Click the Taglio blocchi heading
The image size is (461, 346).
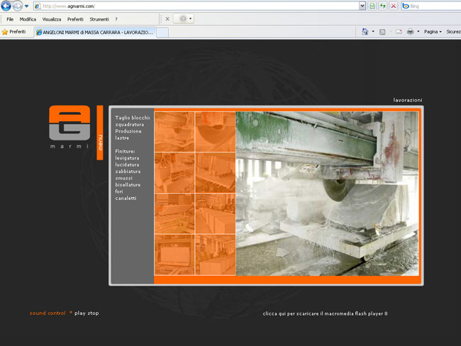click(133, 118)
